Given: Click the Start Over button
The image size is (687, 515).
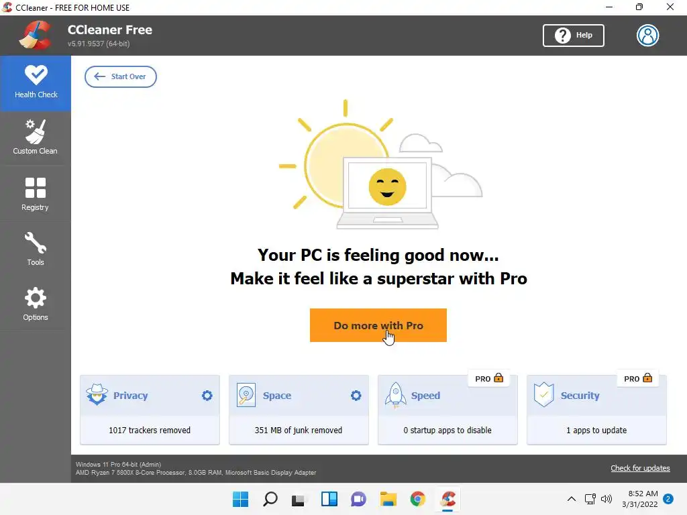Looking at the screenshot, I should click(121, 76).
